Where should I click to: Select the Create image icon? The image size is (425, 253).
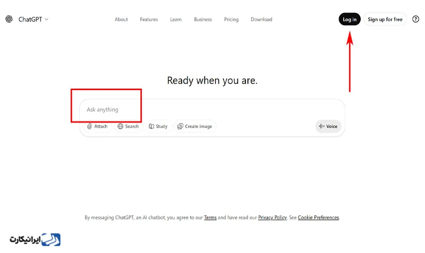180,126
